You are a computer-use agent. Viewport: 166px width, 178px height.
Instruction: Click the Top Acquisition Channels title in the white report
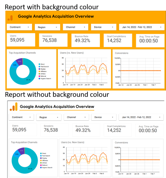24,142
